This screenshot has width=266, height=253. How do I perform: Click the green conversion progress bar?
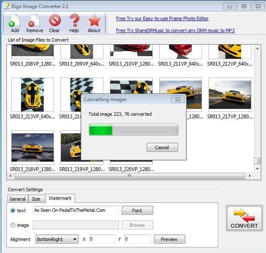pos(133,130)
